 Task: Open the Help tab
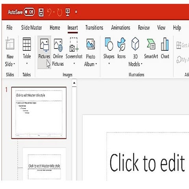177,28
